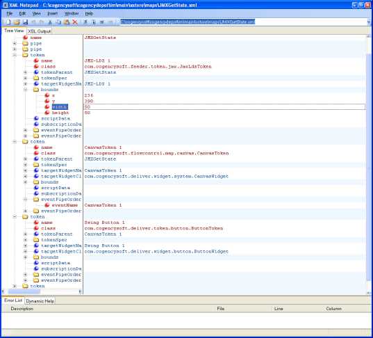Select the height tree node
Viewport: 373px width, 338px height.
60,113
